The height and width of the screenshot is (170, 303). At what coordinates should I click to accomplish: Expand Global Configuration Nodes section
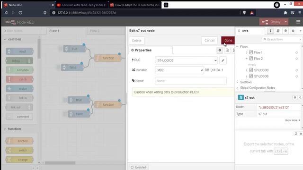(237, 88)
